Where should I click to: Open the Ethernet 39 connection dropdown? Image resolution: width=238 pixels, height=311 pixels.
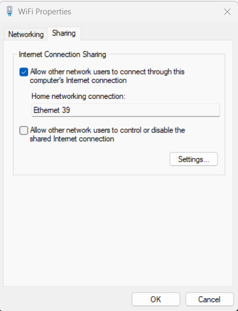pyautogui.click(x=125, y=110)
